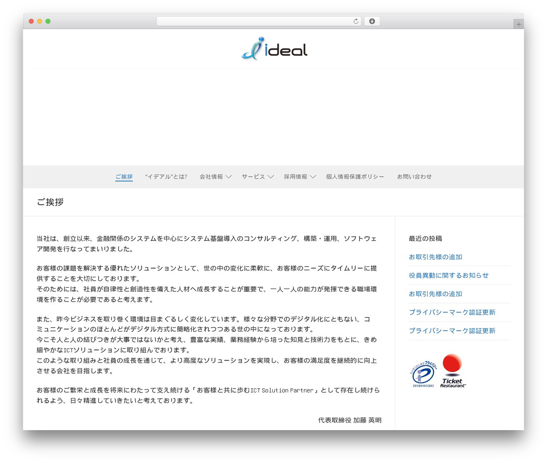Open the サービス menu label
Viewport: 547px width, 463px height.
(x=253, y=177)
